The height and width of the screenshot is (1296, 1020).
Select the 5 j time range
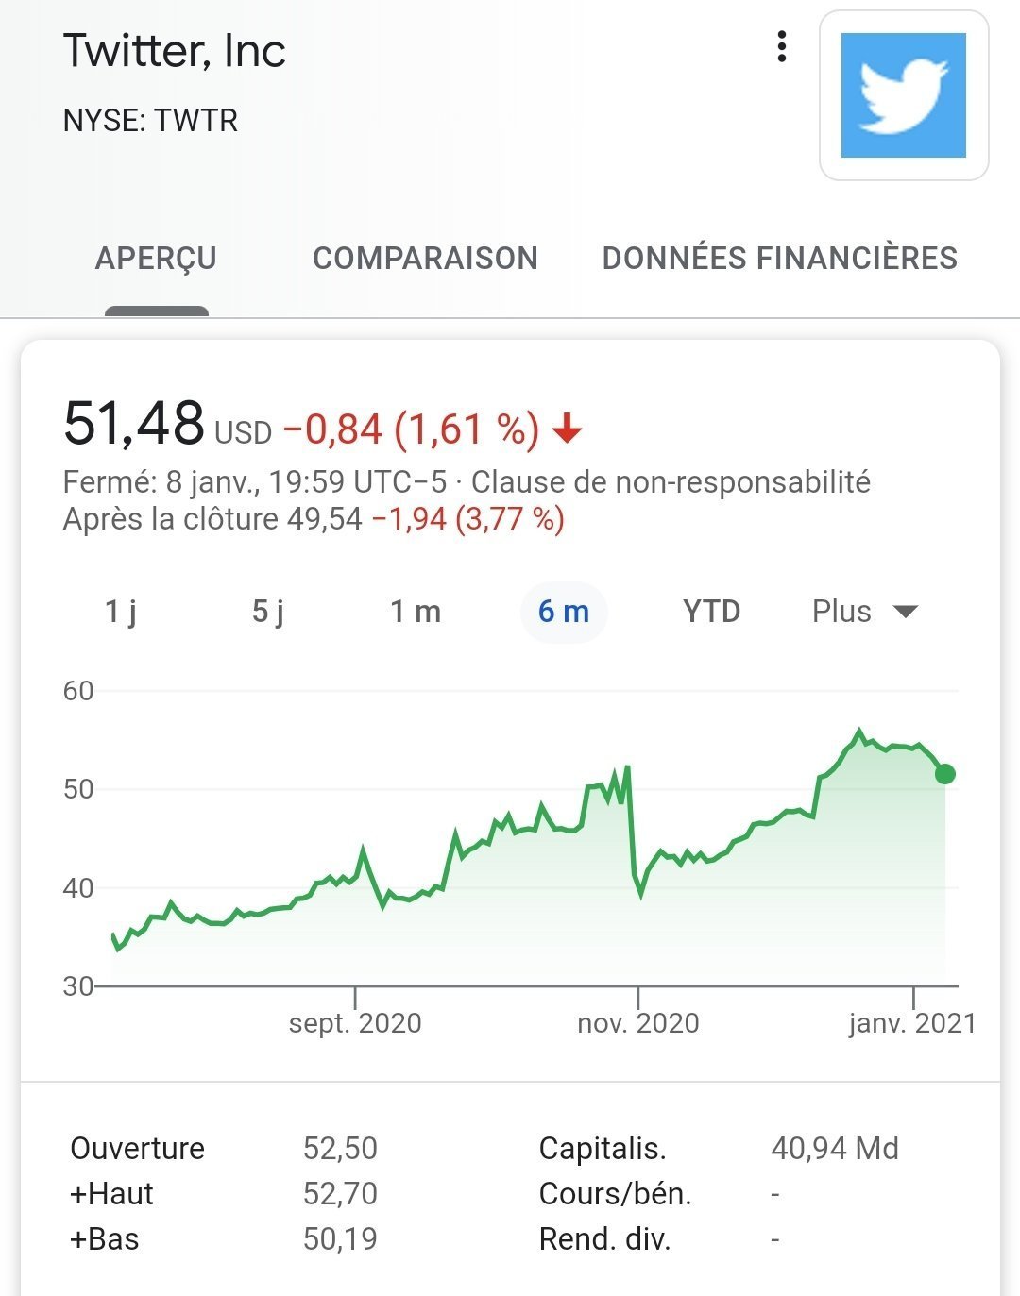[x=268, y=612]
